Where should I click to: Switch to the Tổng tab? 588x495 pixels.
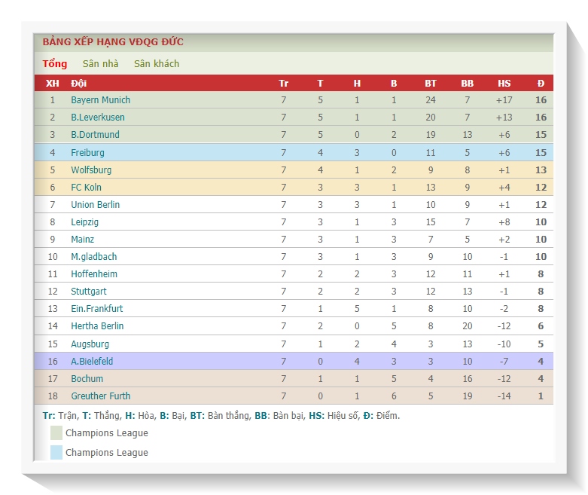tap(54, 64)
